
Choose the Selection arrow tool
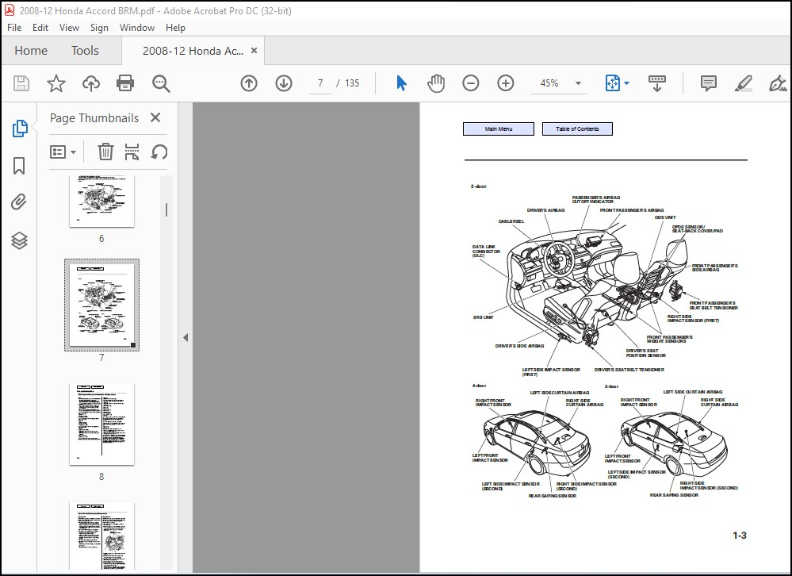(x=402, y=83)
